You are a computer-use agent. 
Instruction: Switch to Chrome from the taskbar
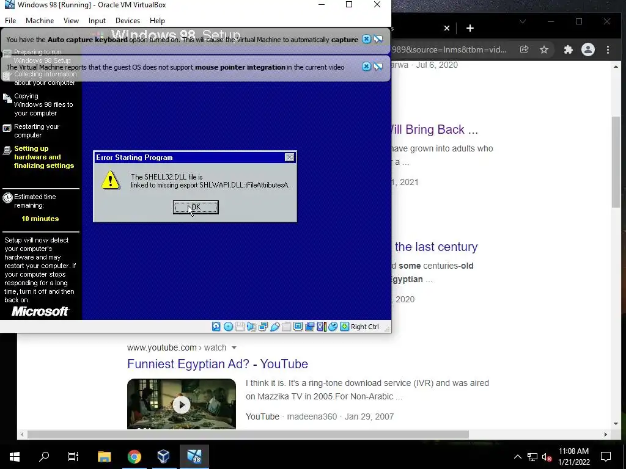tap(134, 457)
